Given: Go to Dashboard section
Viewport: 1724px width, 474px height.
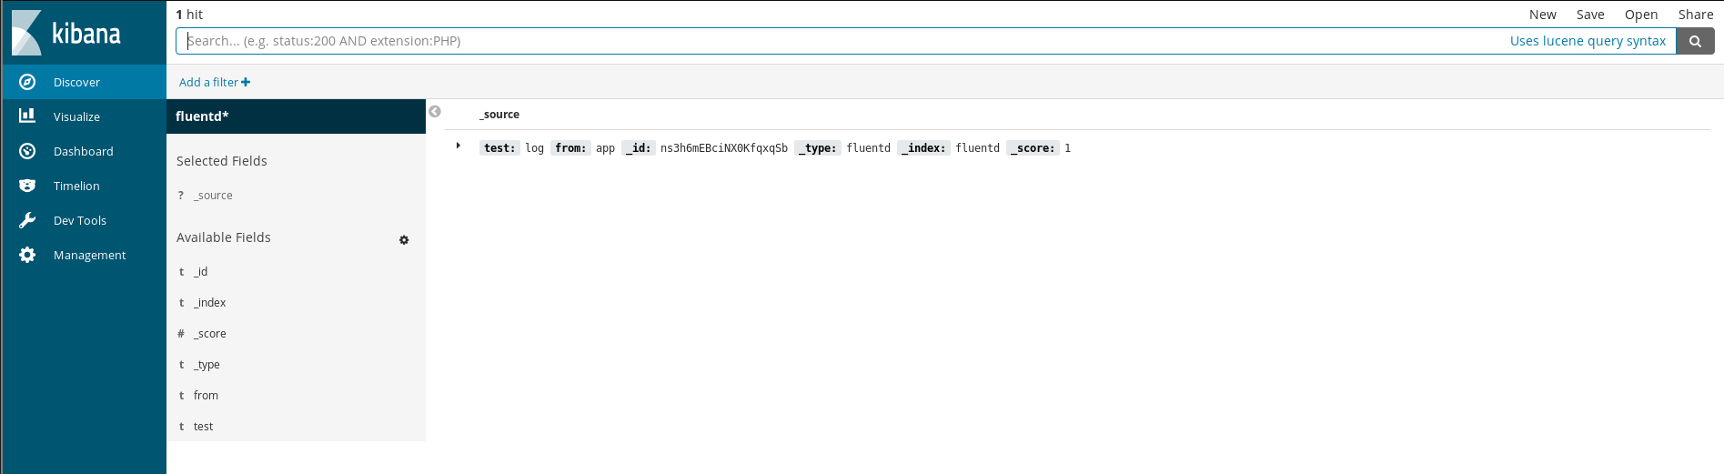Looking at the screenshot, I should [84, 151].
